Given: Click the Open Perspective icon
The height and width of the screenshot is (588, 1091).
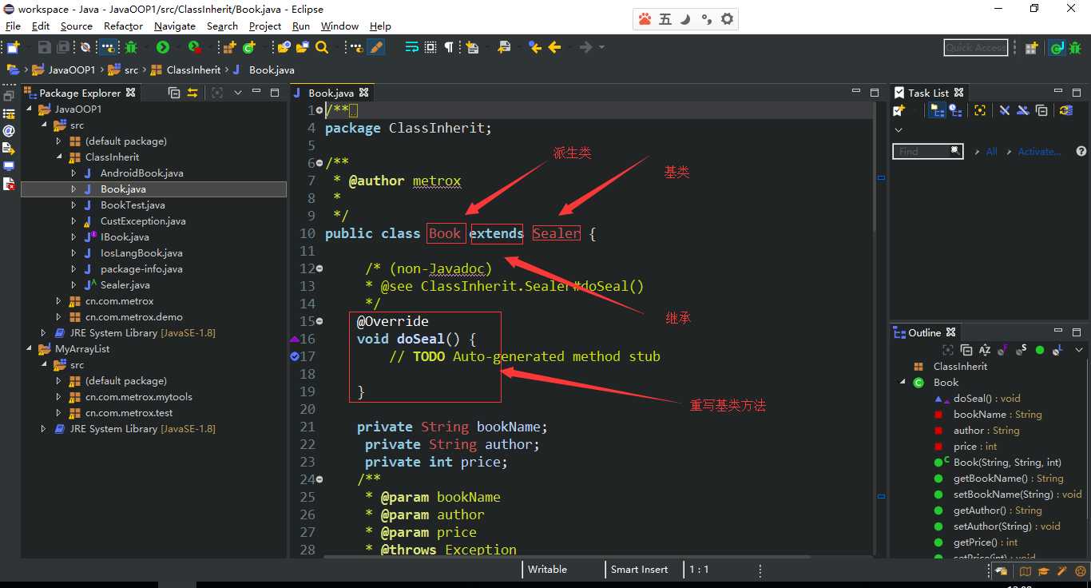Looking at the screenshot, I should [x=1031, y=48].
